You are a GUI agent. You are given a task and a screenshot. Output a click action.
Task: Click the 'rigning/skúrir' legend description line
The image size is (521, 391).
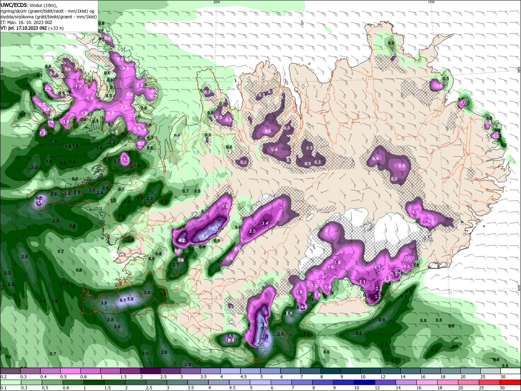tap(48, 11)
